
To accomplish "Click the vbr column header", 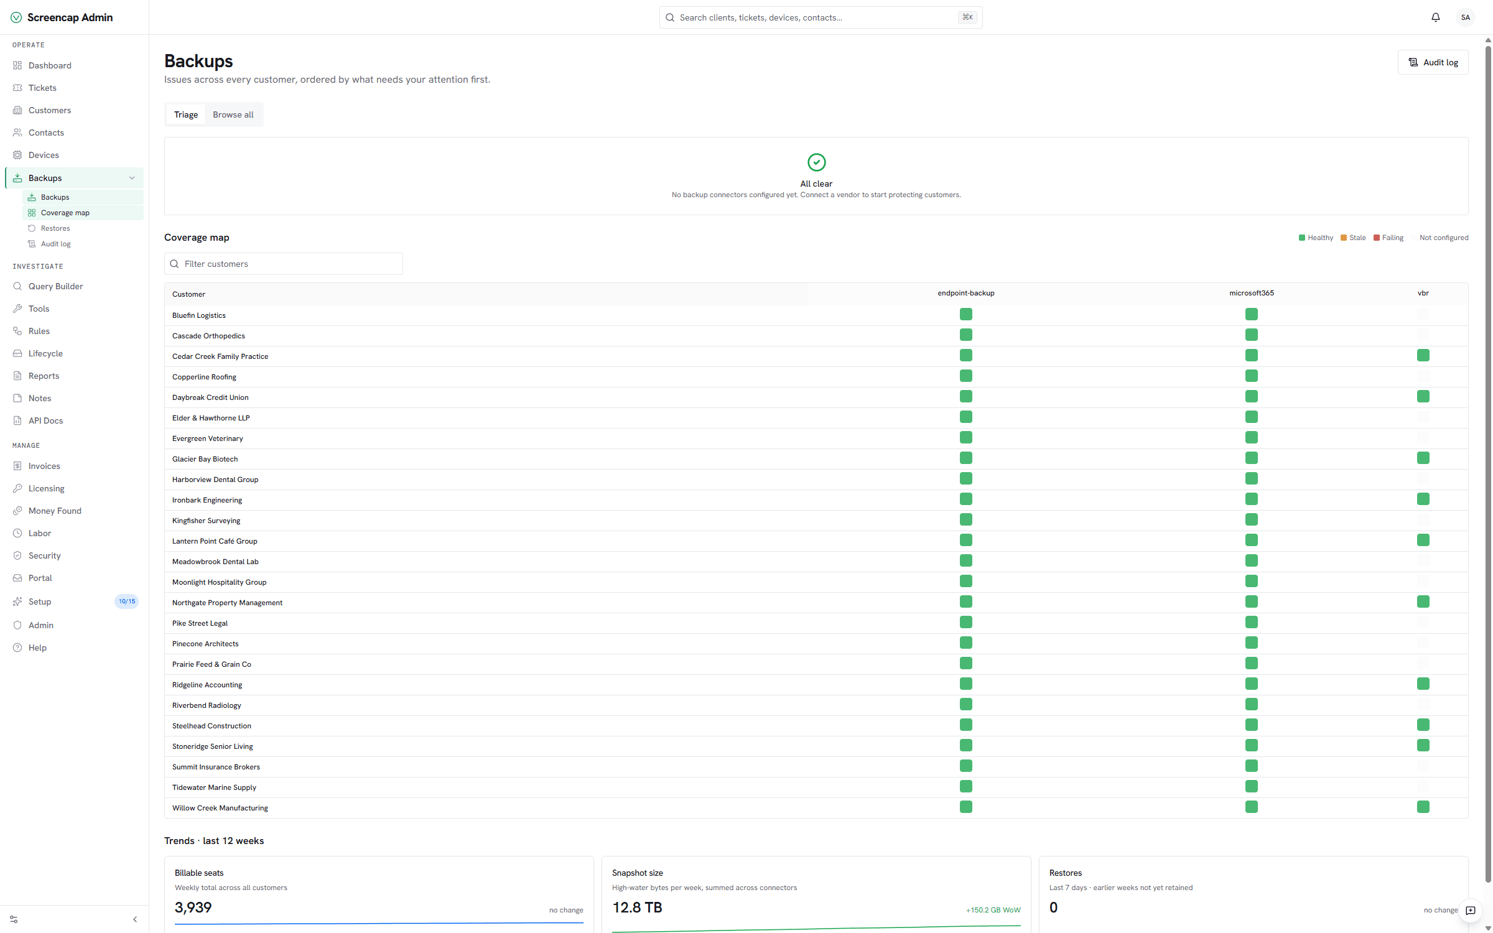I will [1423, 293].
